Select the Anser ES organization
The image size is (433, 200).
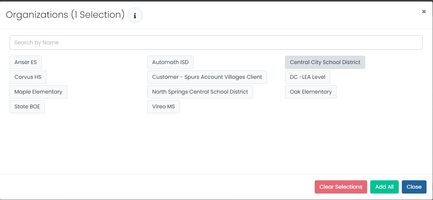tap(25, 62)
